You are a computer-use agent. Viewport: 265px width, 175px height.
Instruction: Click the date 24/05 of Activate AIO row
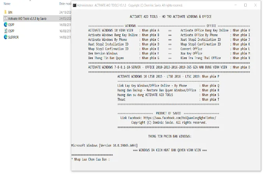point(65,19)
